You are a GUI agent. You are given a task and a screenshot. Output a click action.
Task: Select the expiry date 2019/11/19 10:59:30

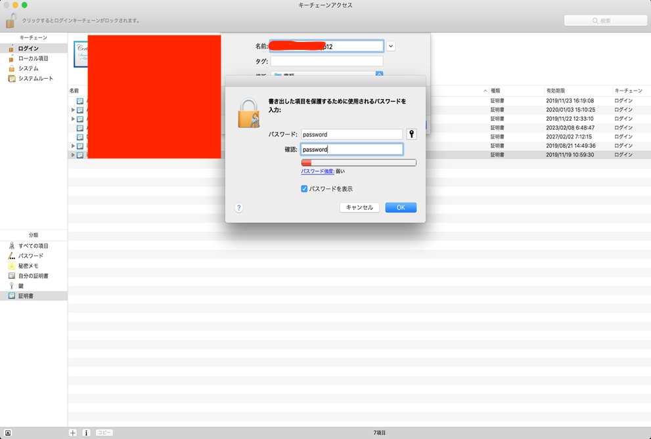coord(570,155)
